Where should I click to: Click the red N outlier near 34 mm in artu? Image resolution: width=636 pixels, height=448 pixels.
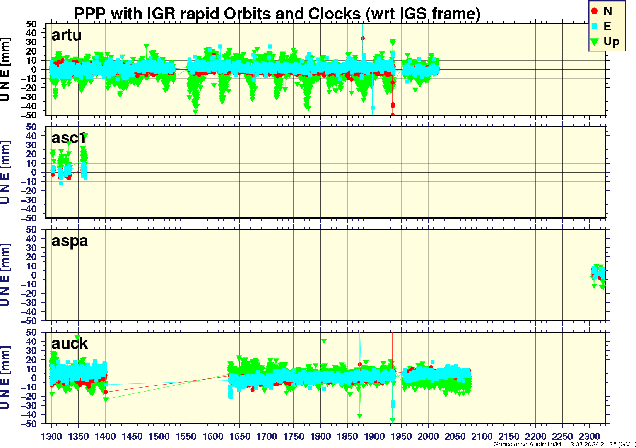362,38
